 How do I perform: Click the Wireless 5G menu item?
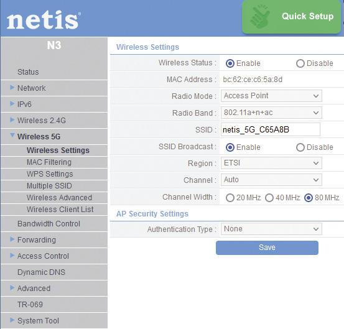[x=39, y=136]
